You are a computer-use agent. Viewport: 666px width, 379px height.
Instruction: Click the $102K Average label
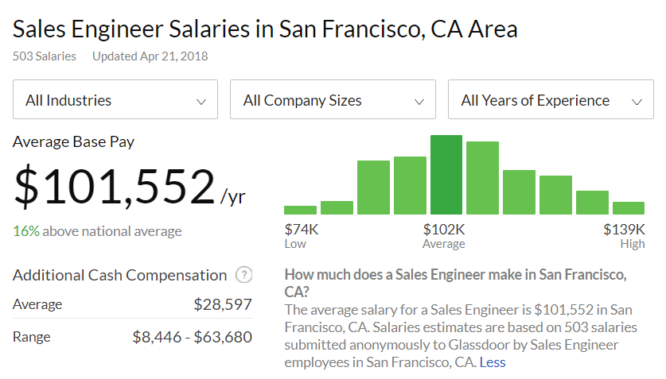tap(443, 236)
